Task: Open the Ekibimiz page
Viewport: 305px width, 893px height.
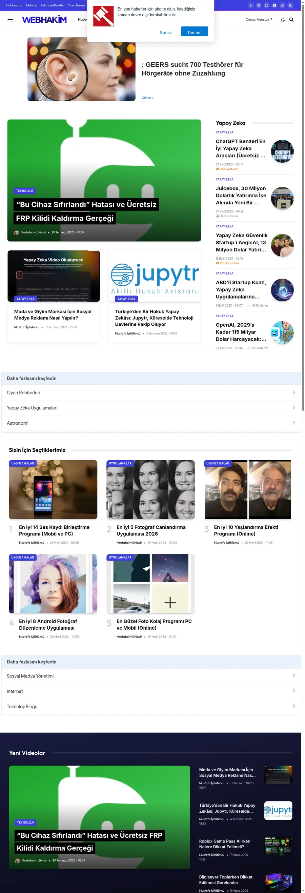Action: (x=32, y=5)
